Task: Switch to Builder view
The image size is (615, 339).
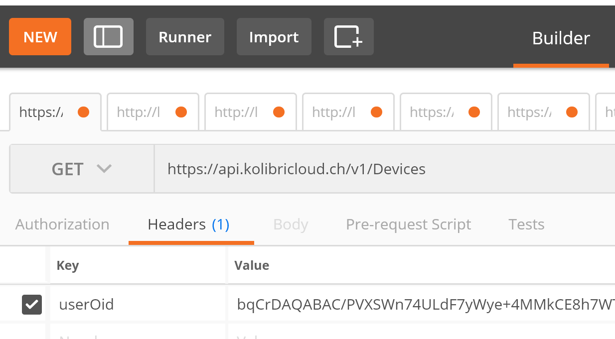Action: pyautogui.click(x=561, y=38)
